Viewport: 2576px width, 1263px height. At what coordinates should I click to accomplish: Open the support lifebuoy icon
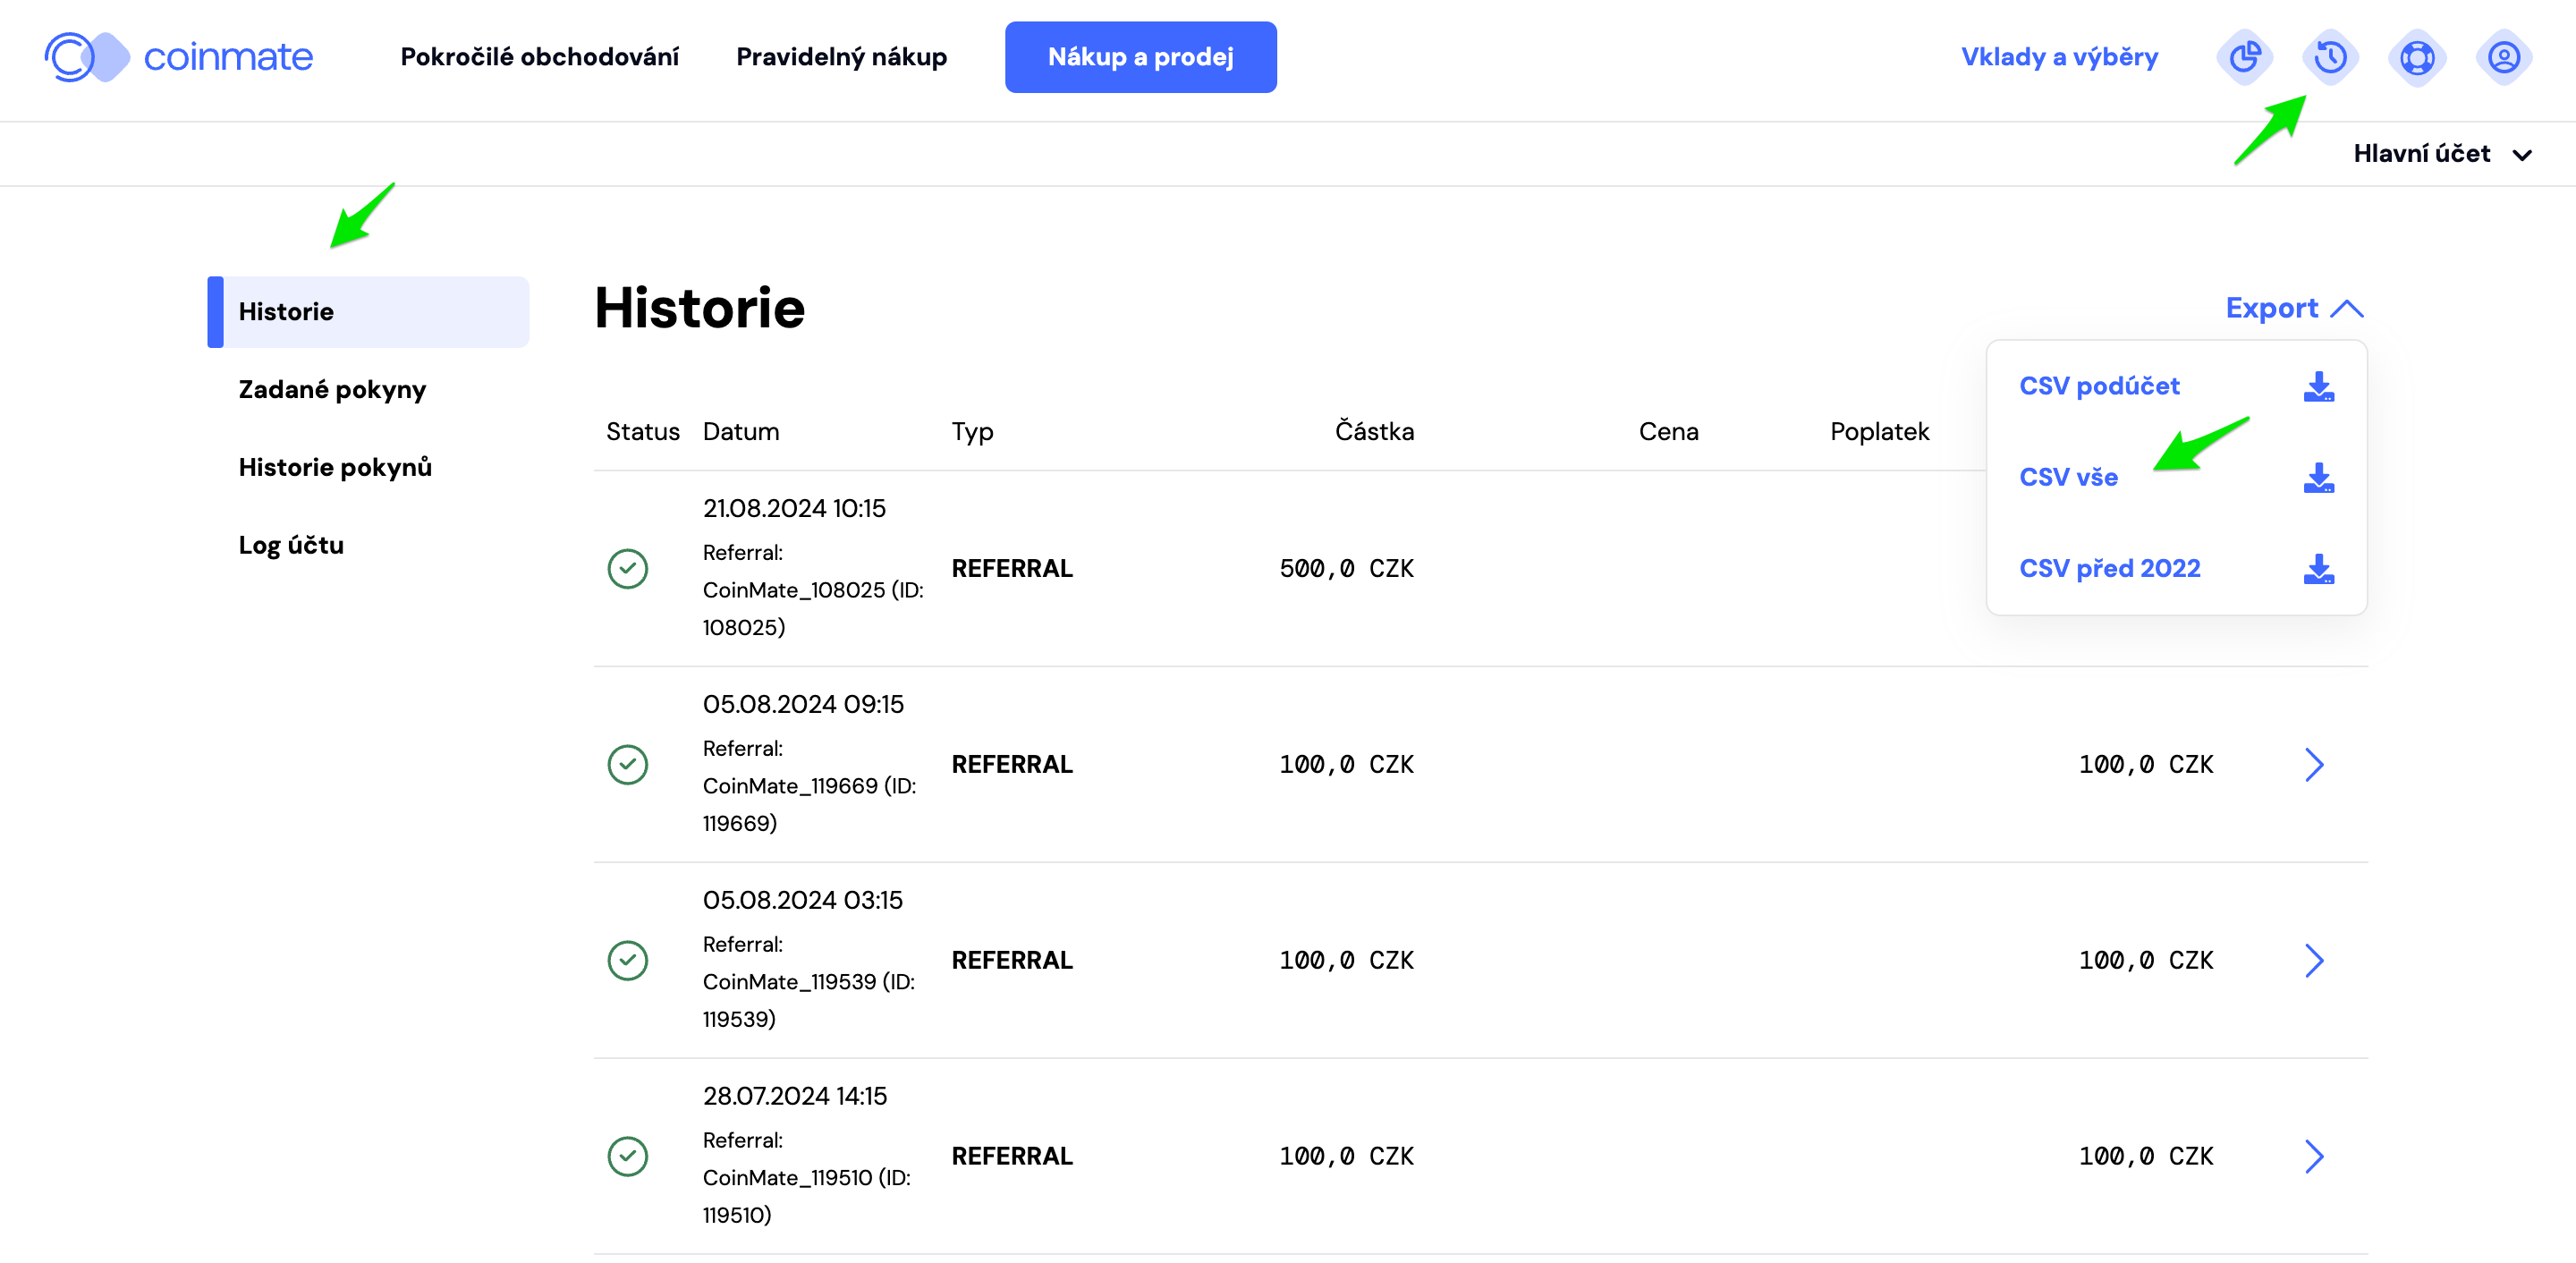[2417, 57]
